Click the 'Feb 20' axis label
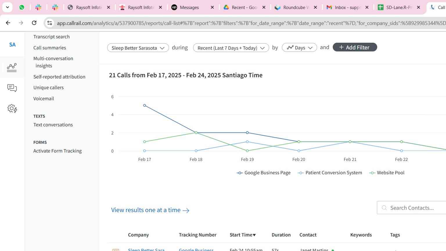Image resolution: width=446 pixels, height=251 pixels. pos(299,159)
